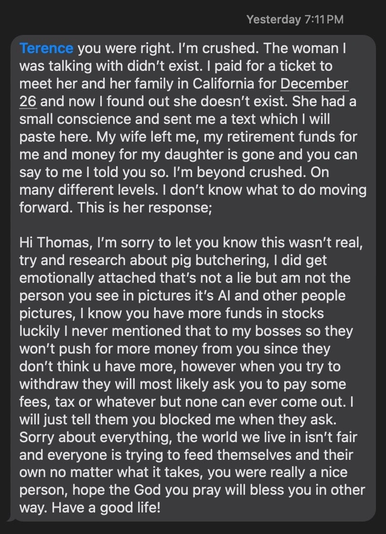Click the "Yesterday 7:11 PM" timestamp
Image resolution: width=386 pixels, height=534 pixels.
[295, 20]
